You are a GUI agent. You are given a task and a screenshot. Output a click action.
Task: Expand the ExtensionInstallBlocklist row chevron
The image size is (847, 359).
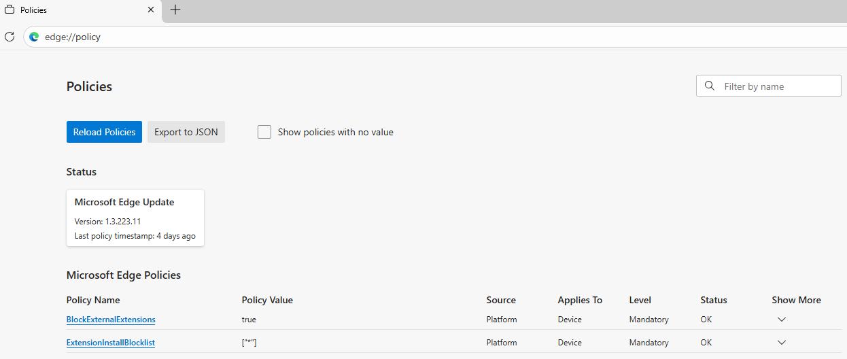pos(781,343)
